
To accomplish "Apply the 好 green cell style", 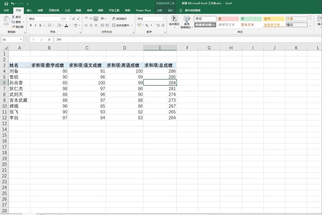I will pyautogui.click(x=250, y=19).
